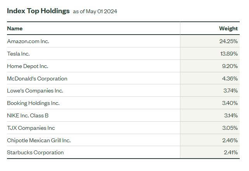Image resolution: width=249 pixels, height=171 pixels.
Task: Click Starbucks Corporation in the list
Action: coord(35,152)
